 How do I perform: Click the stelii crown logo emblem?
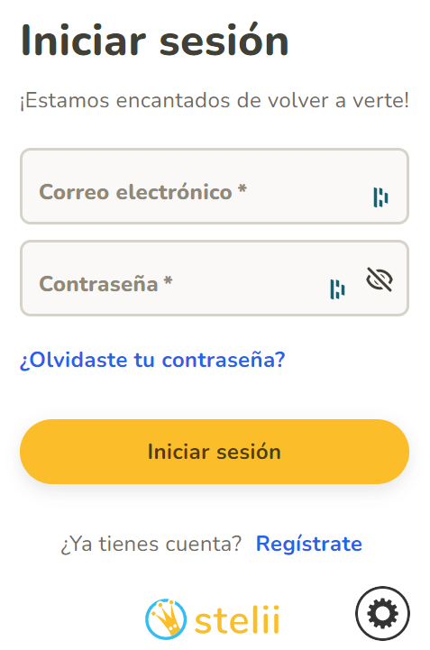[x=166, y=619]
